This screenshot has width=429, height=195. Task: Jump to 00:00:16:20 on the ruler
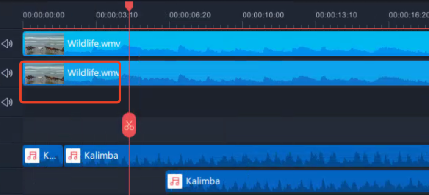click(x=408, y=15)
